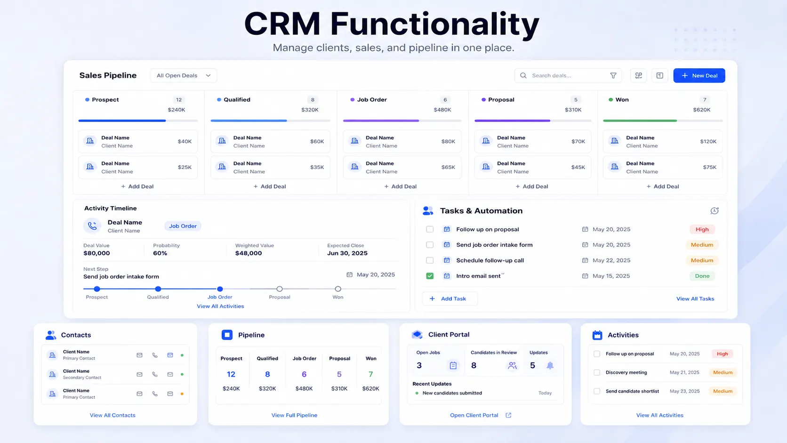
Task: Uncheck the Intro email sent task
Action: point(430,276)
